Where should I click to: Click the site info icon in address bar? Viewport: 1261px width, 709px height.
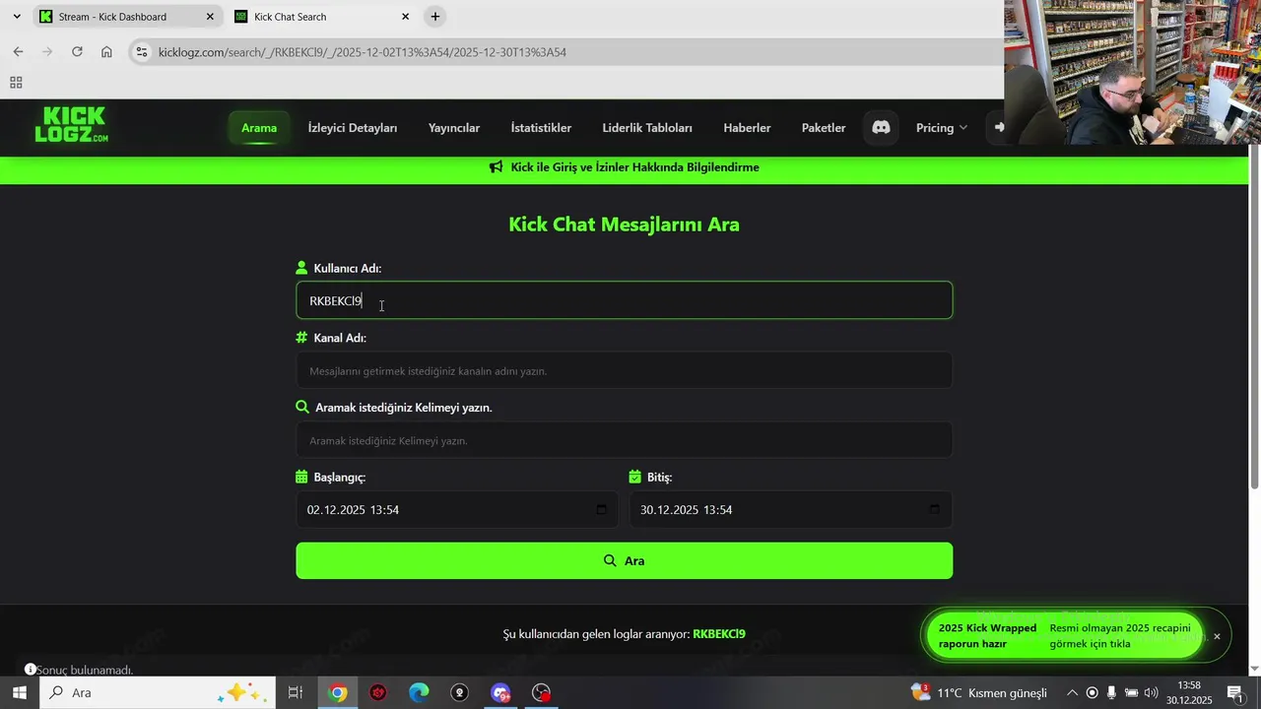point(142,52)
